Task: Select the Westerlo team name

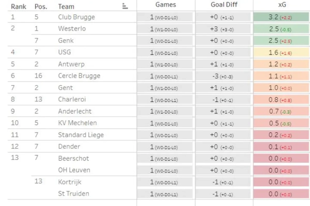Action: (x=72, y=29)
